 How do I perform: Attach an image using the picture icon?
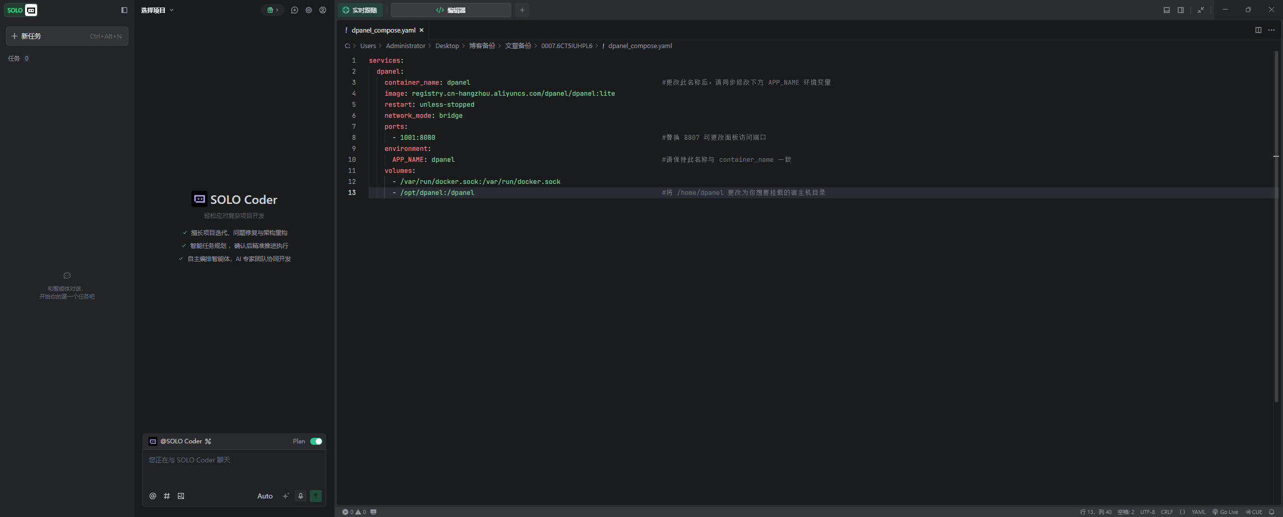[181, 496]
